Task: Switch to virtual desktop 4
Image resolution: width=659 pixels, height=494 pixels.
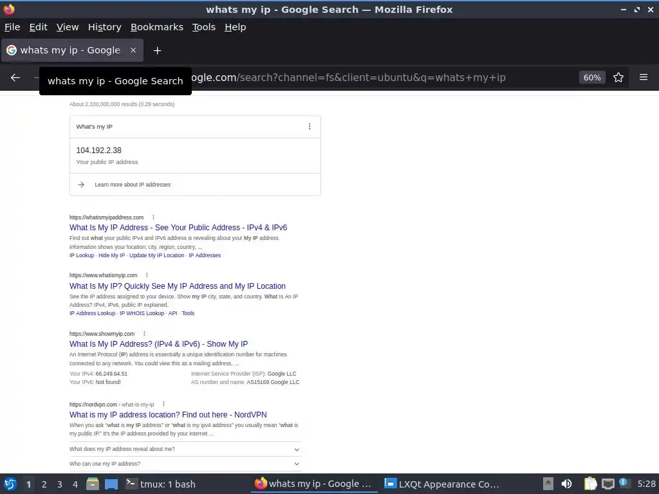Action: pos(75,484)
